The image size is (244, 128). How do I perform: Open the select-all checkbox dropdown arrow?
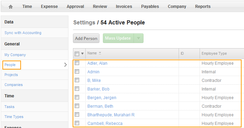click(83, 54)
